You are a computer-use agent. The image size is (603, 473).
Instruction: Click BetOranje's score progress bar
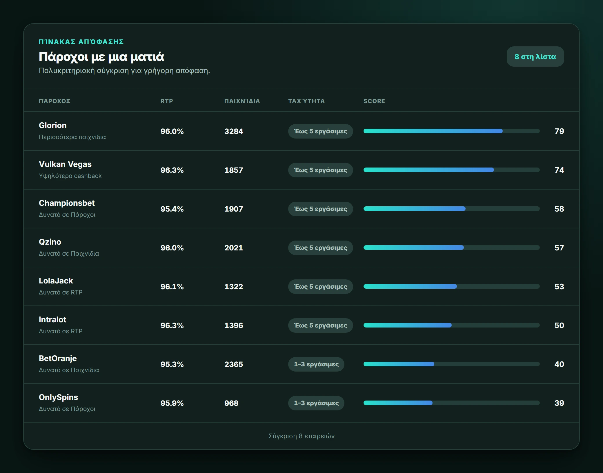coord(452,364)
